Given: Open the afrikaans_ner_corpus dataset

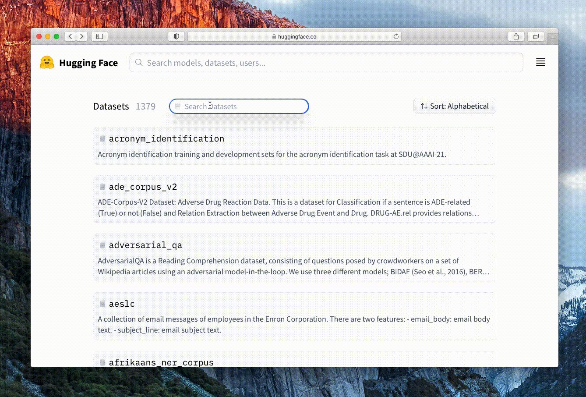Looking at the screenshot, I should point(161,362).
